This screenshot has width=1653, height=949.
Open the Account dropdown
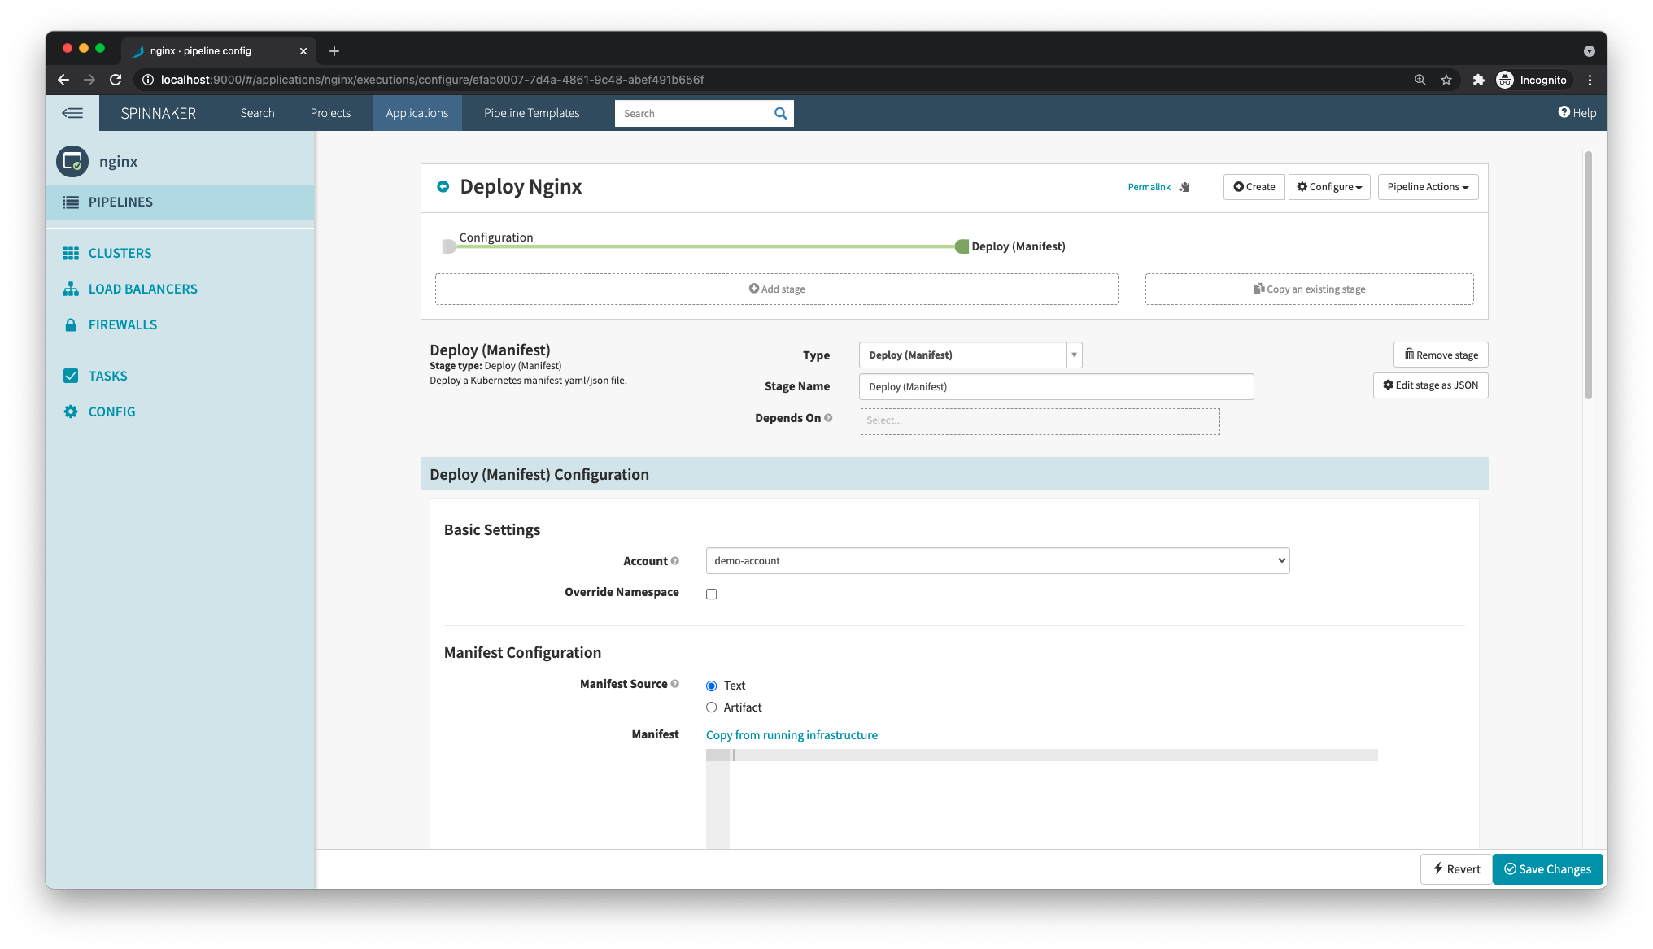[x=998, y=561]
